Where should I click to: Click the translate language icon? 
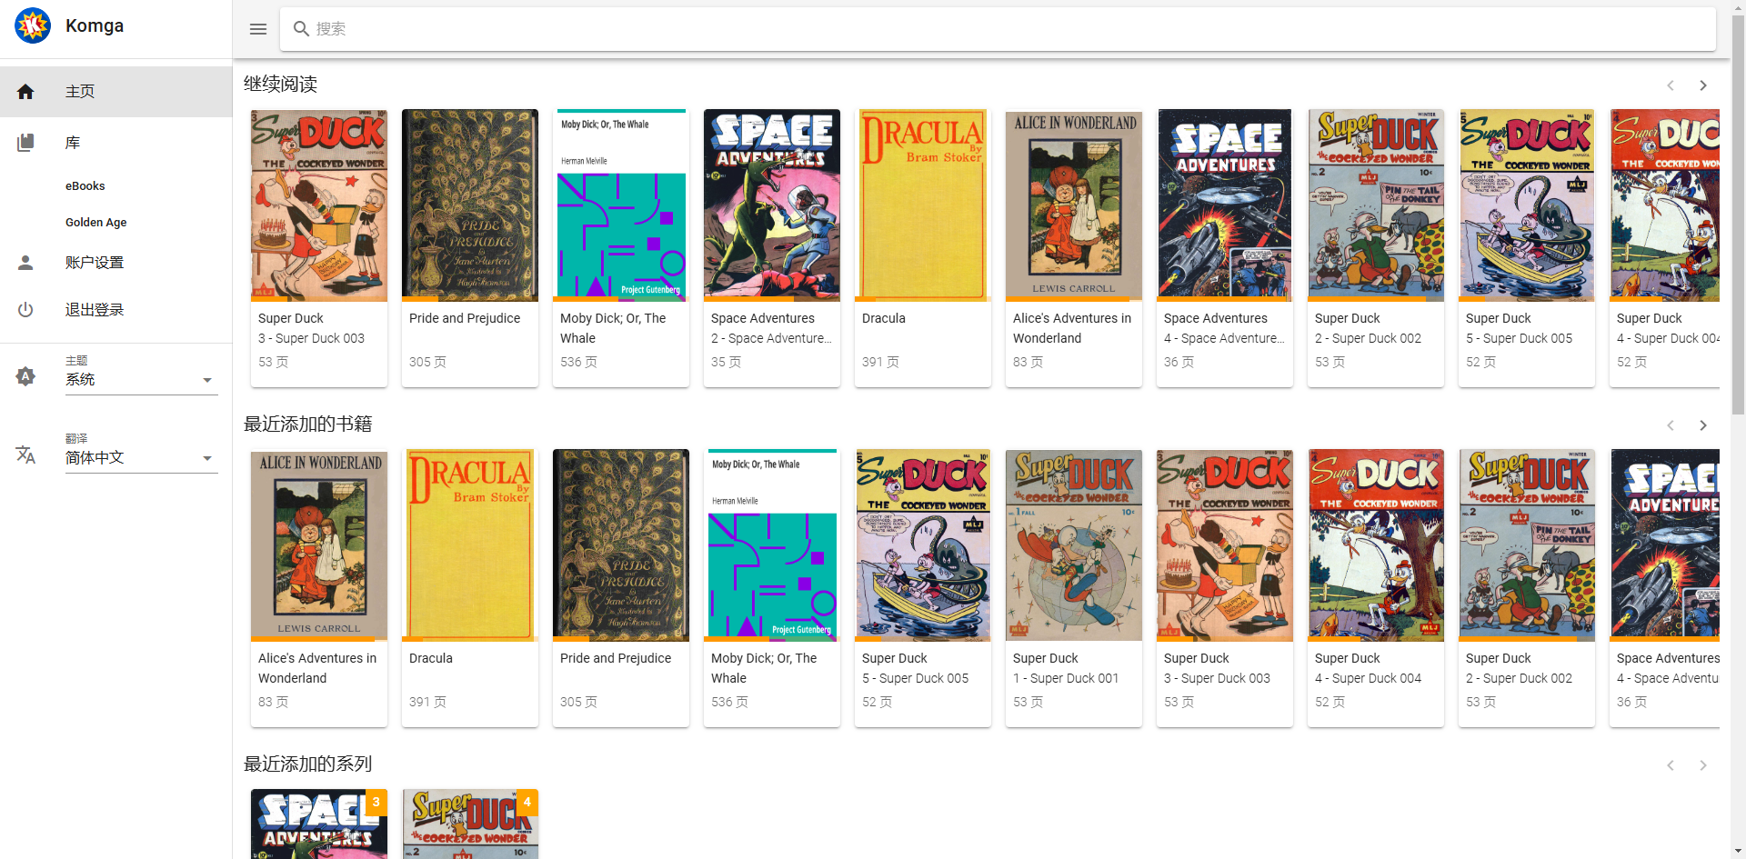[25, 454]
